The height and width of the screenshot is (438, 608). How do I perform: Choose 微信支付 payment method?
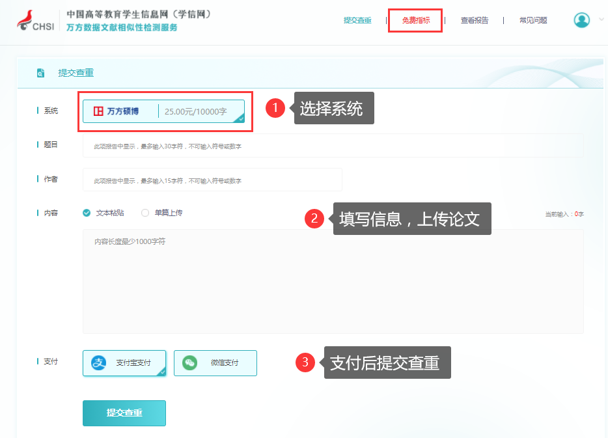point(215,363)
